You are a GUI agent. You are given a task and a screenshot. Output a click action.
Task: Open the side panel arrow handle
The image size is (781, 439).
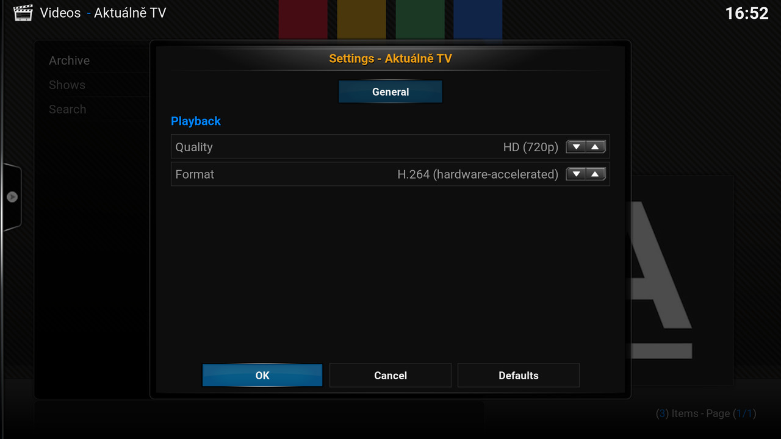click(x=12, y=197)
